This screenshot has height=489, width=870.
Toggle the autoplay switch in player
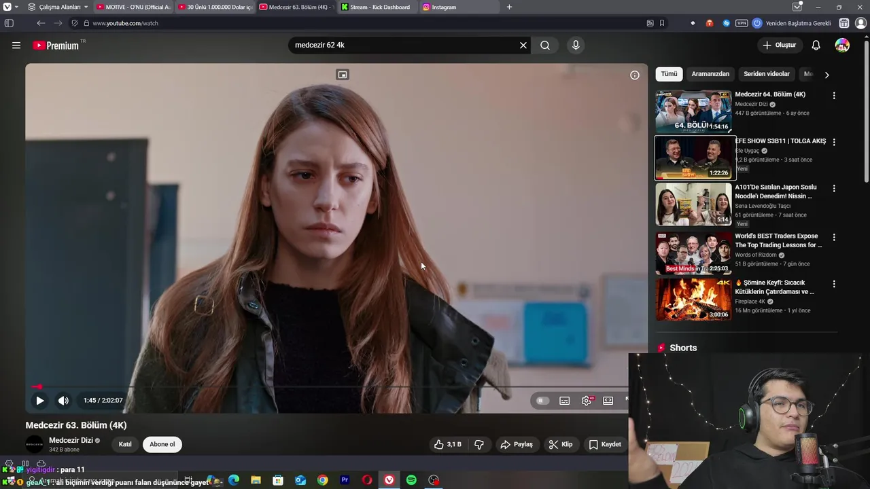click(542, 401)
